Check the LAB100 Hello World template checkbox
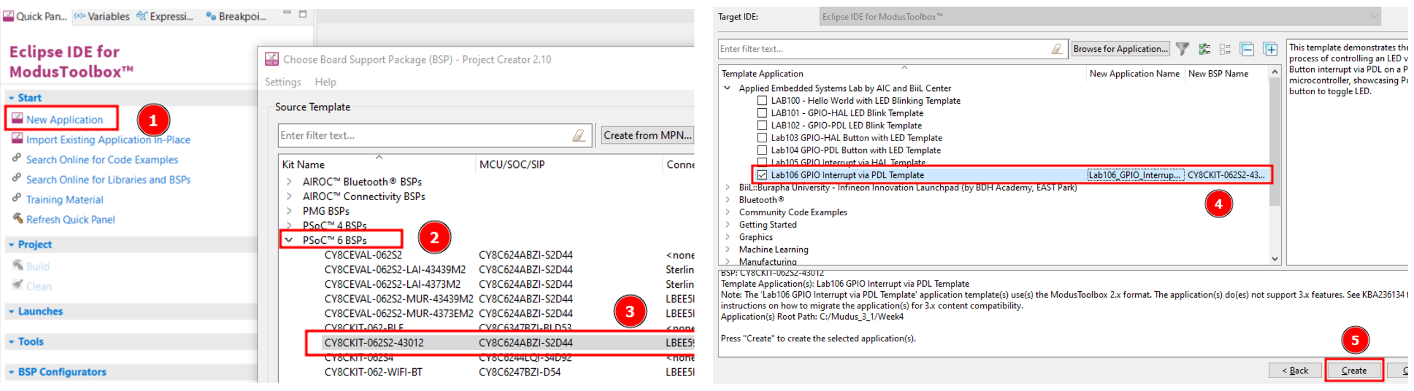Screen dimensions: 1414x391 [x=761, y=101]
